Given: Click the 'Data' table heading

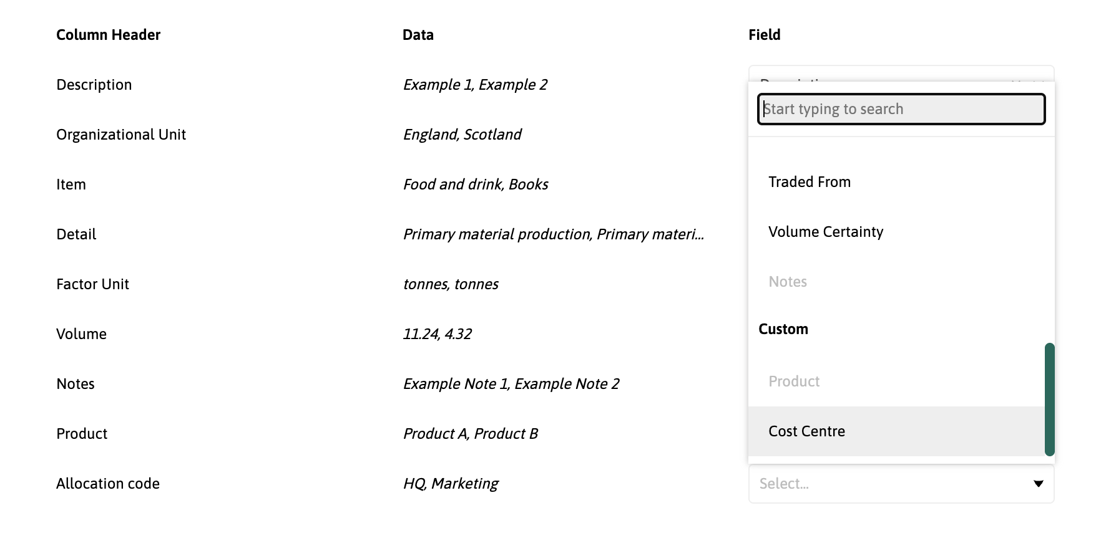Looking at the screenshot, I should coord(418,35).
